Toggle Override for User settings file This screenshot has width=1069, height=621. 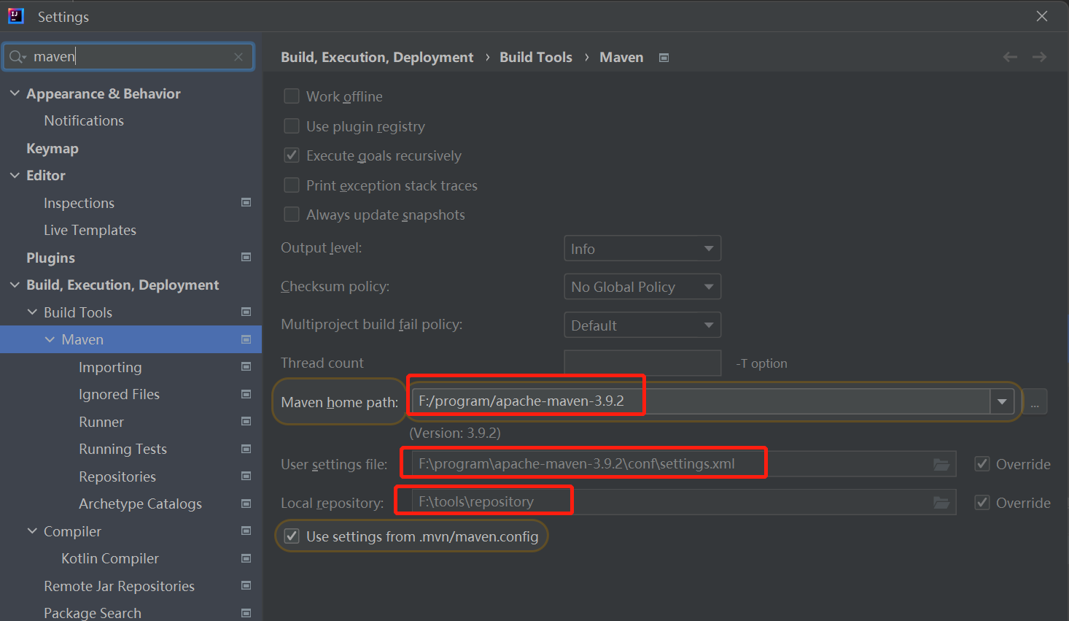(982, 464)
